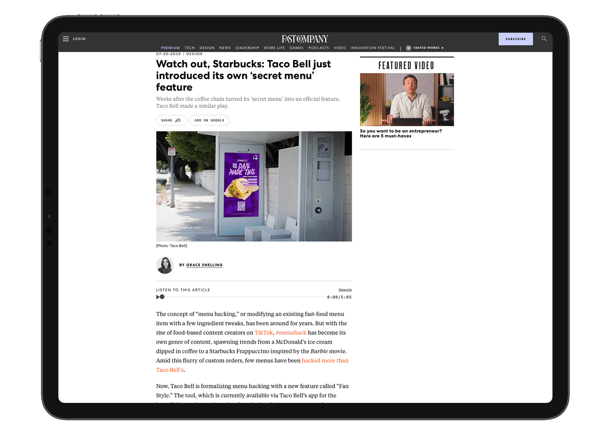Click the Subscribe button
The width and height of the screenshot is (612, 439).
coord(515,39)
